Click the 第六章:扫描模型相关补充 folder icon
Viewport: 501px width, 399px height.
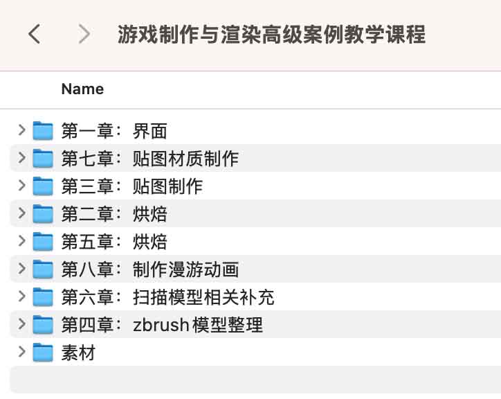tap(44, 296)
